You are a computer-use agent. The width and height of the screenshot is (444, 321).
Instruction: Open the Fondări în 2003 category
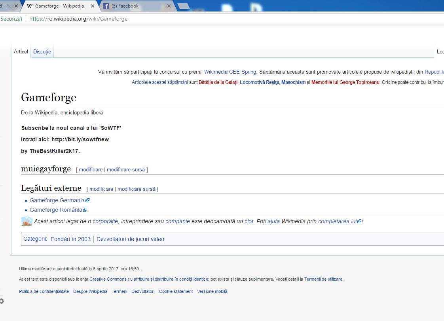click(70, 239)
